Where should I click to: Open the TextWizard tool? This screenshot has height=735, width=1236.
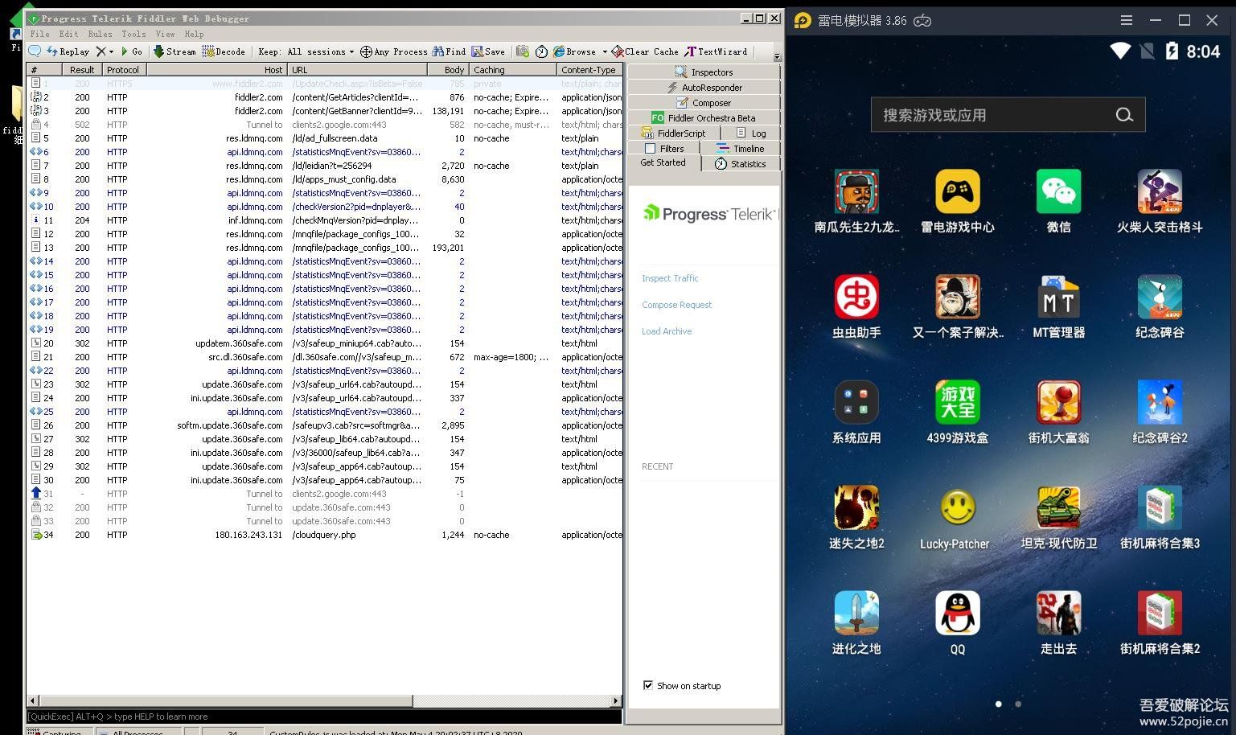[716, 51]
